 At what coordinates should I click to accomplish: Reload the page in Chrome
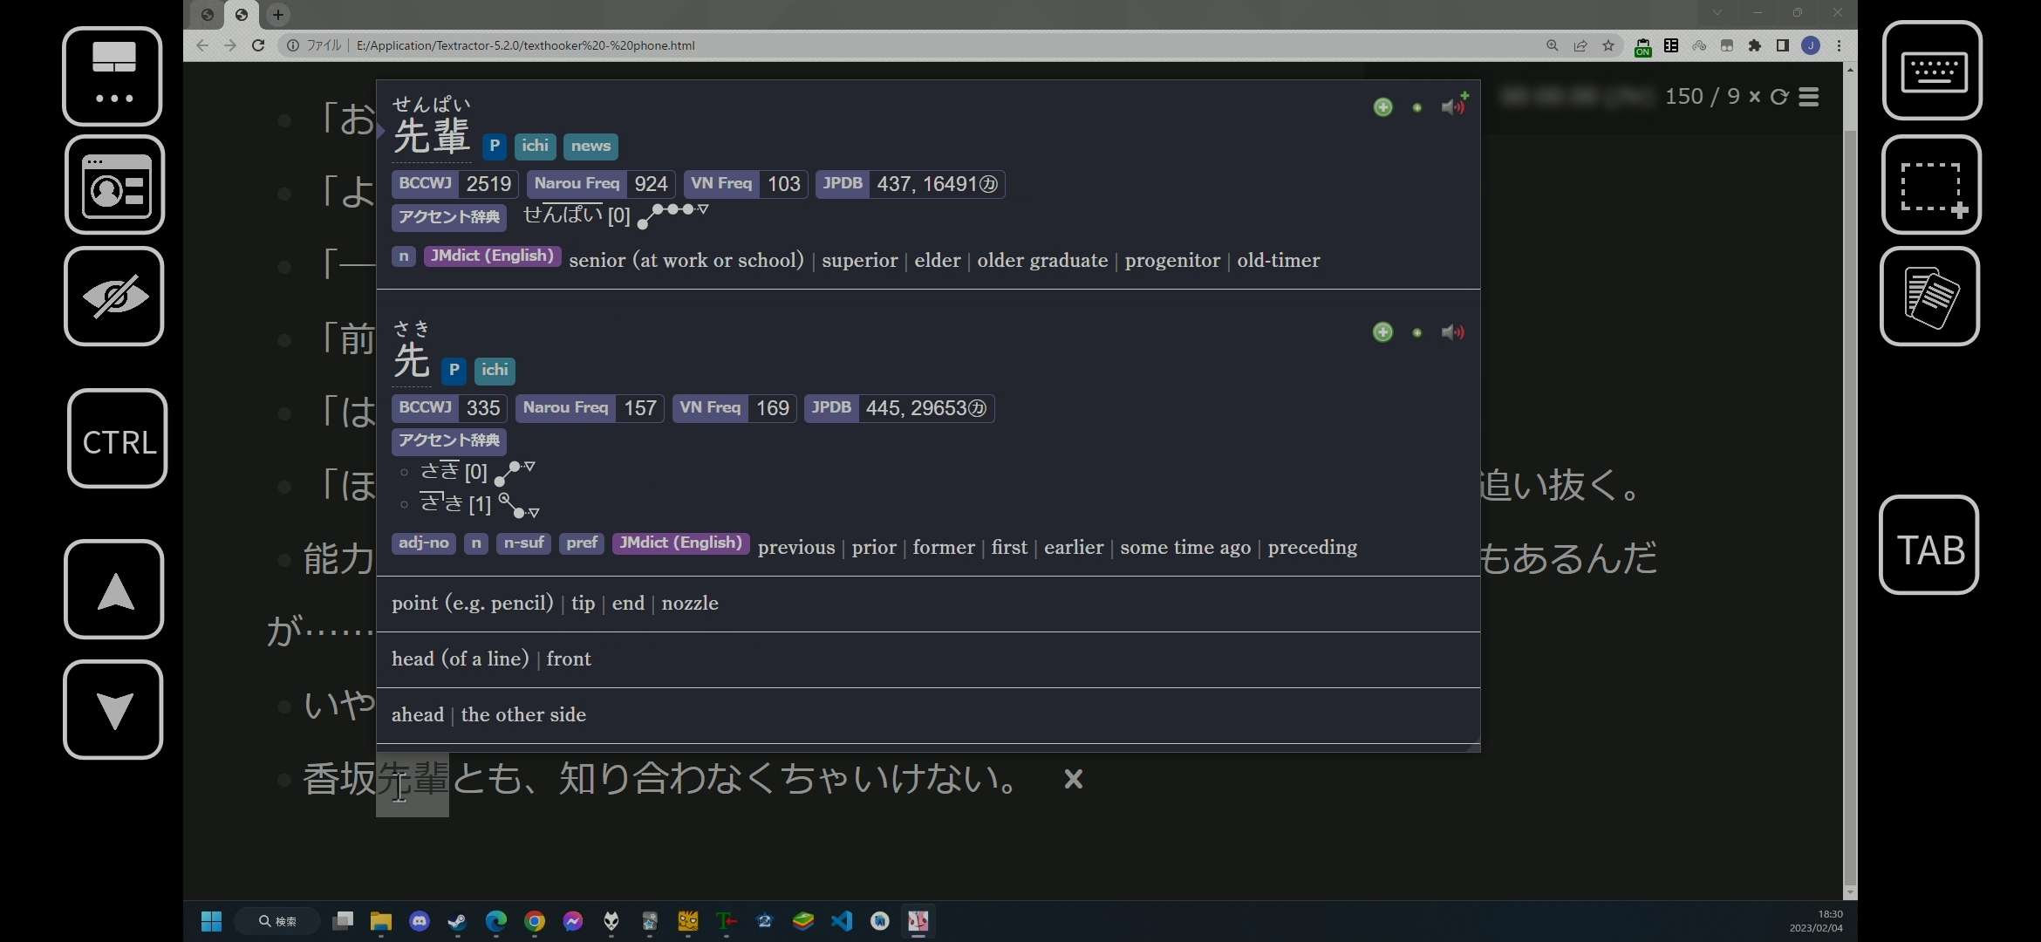tap(258, 45)
